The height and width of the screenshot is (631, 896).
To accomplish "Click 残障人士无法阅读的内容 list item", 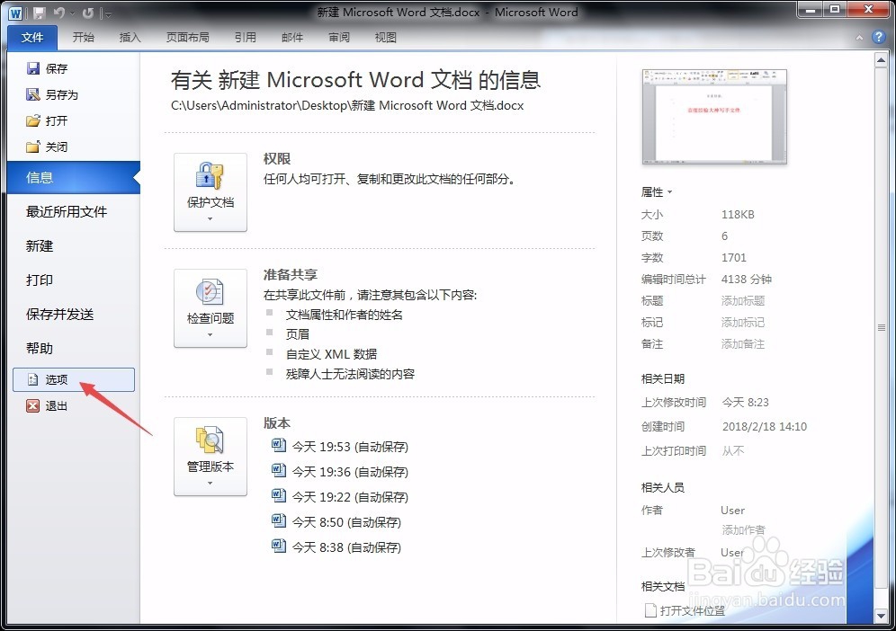I will (350, 374).
